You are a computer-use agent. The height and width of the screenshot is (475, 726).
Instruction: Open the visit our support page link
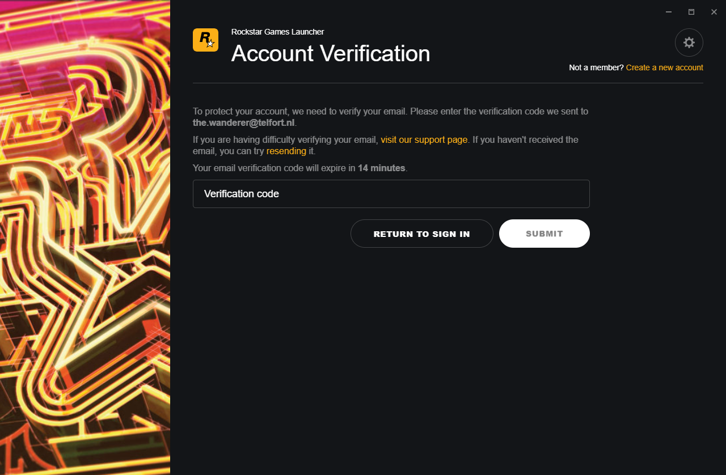tap(424, 139)
